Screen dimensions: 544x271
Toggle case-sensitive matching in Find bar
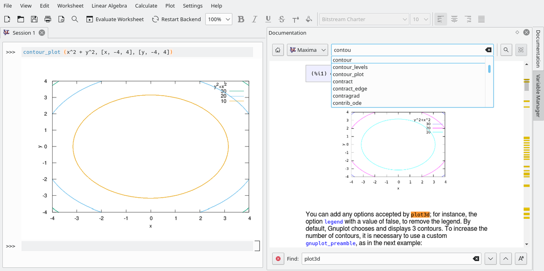[521, 259]
